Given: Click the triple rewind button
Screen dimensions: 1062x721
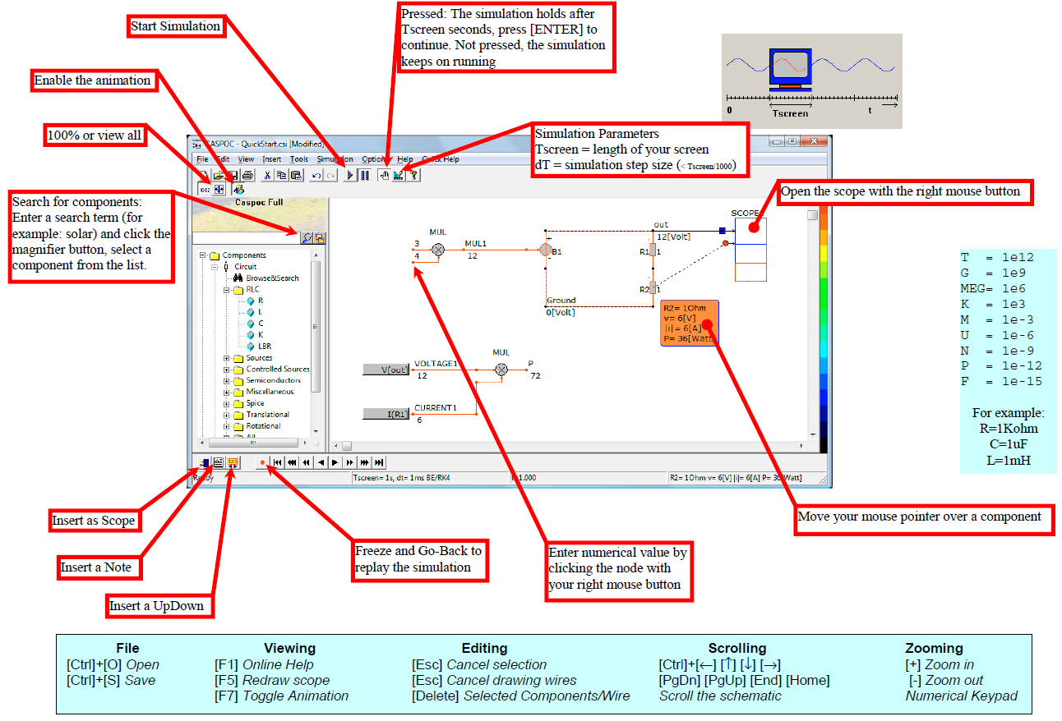Looking at the screenshot, I should coord(292,462).
